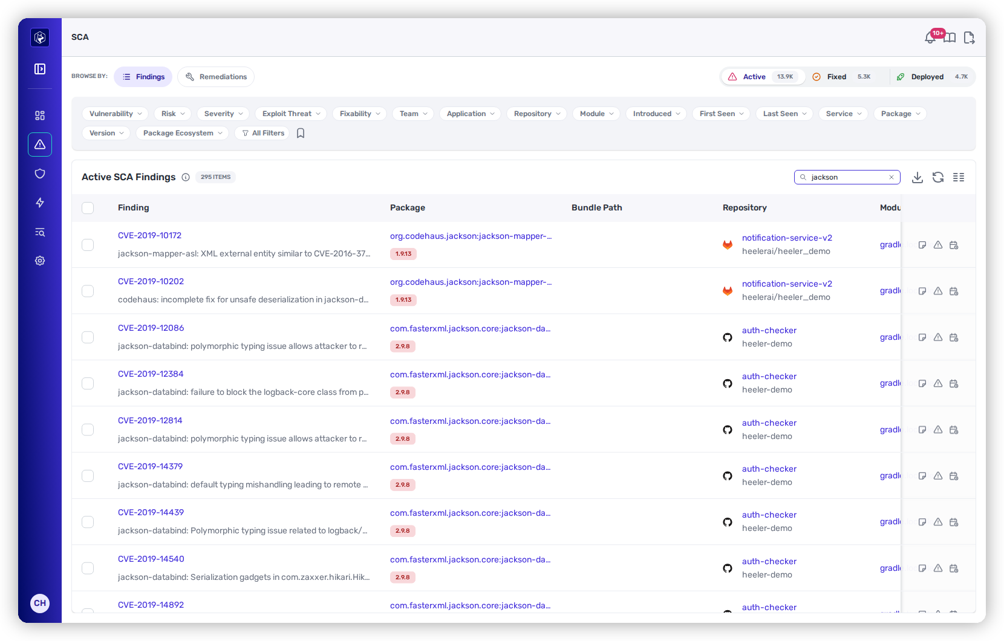Click into the jackson search field
Viewport: 1004px width, 641px height.
847,177
